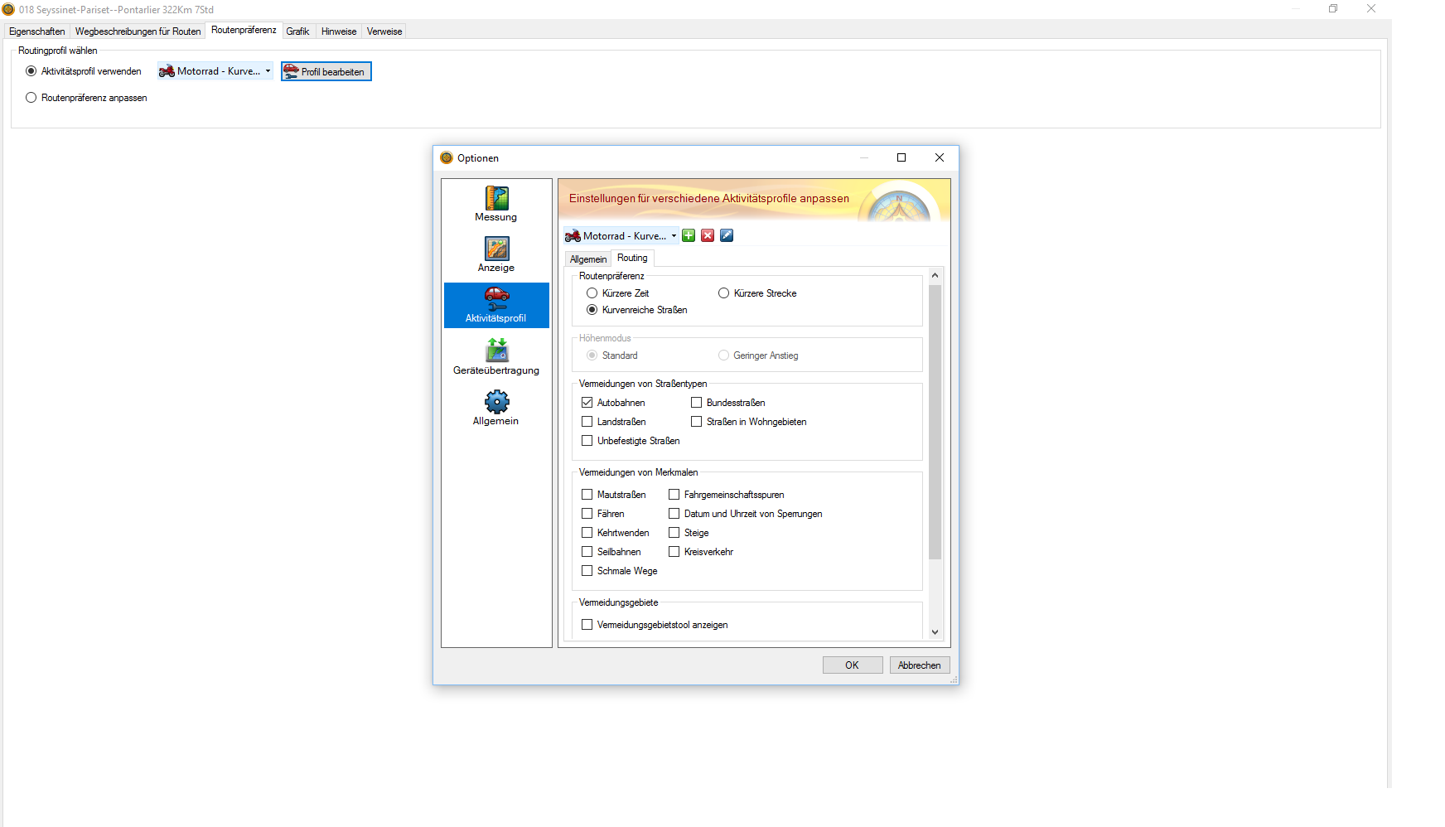Select the Kürzere Zeit radio button
This screenshot has height=827, width=1445.
pos(592,293)
